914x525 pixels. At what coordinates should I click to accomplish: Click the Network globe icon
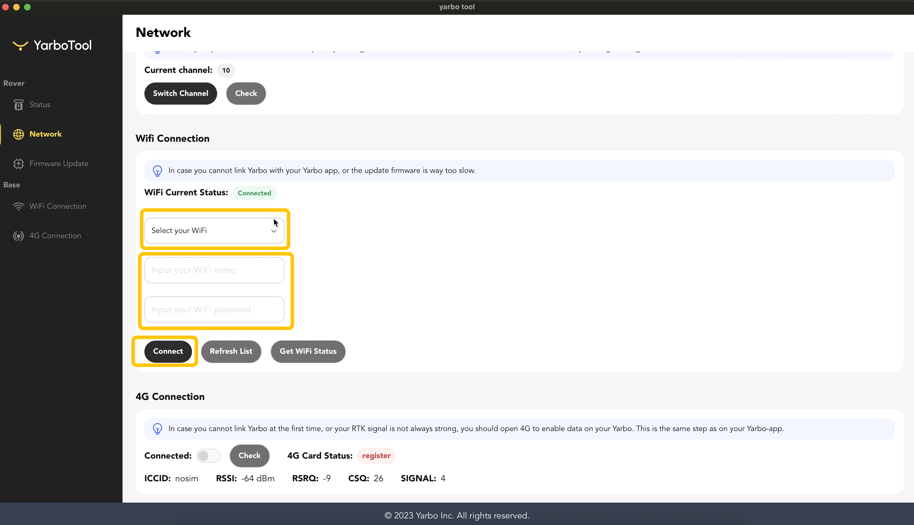click(18, 134)
